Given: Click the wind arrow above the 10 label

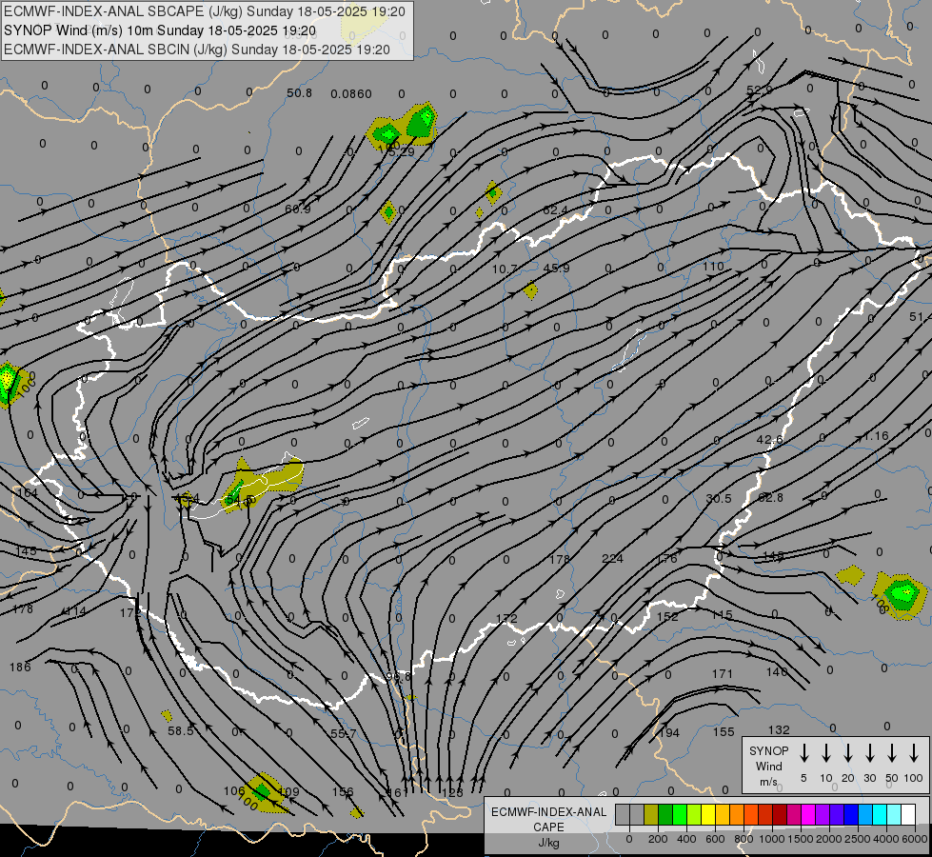Looking at the screenshot, I should click(x=825, y=753).
